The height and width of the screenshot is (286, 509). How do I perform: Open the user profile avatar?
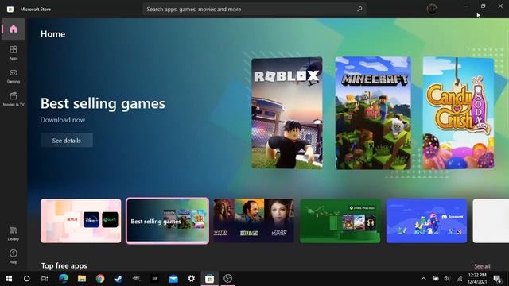tap(432, 9)
